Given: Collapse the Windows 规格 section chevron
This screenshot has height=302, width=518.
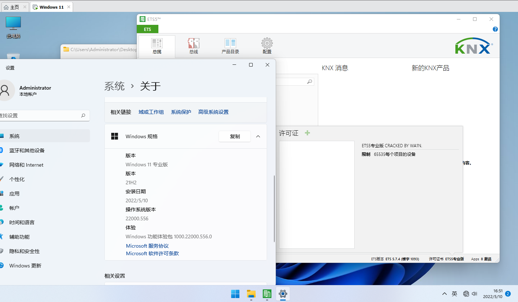Looking at the screenshot, I should coord(258,136).
